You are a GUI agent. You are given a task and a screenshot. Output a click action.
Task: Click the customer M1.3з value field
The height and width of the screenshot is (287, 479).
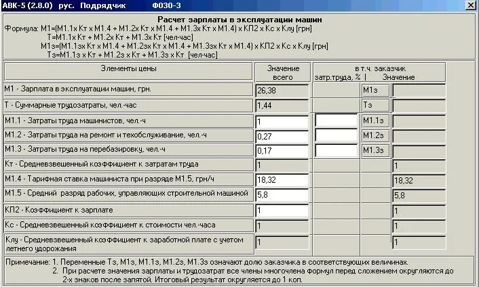(419, 151)
